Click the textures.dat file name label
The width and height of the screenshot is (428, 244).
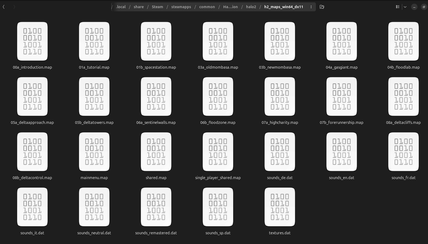(280, 233)
